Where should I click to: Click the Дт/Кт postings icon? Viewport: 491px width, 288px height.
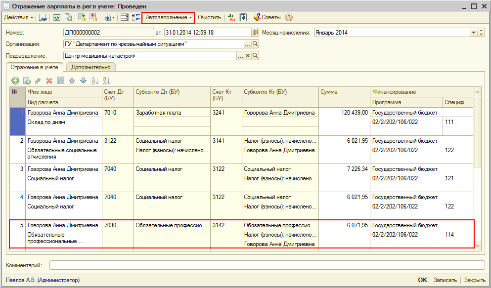pos(232,17)
